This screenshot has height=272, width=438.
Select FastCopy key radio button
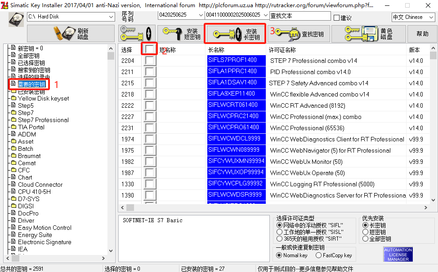pyautogui.click(x=319, y=255)
